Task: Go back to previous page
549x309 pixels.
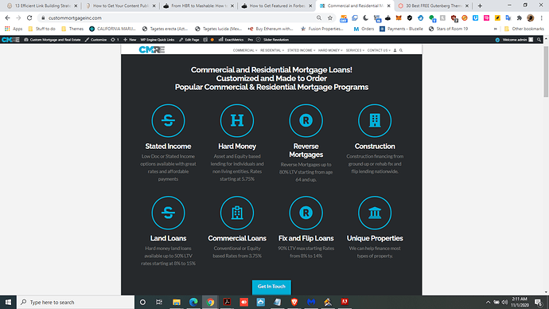Action: pyautogui.click(x=8, y=18)
